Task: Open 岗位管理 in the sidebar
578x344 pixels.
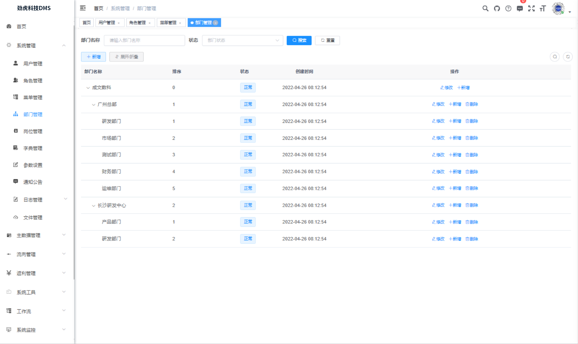Action: coord(33,131)
